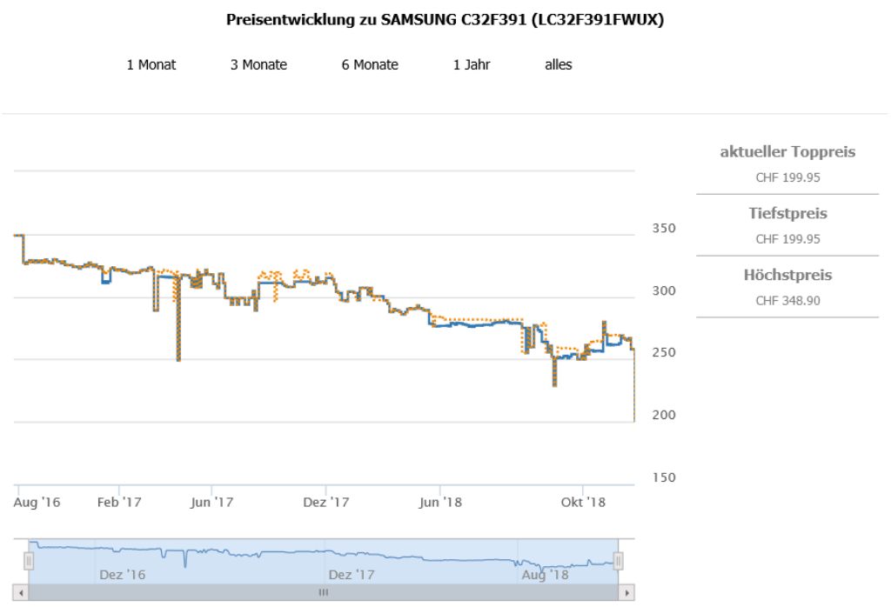Click the scrollbar grip in the middle
Viewport: 891px width, 607px height.
coord(323,592)
